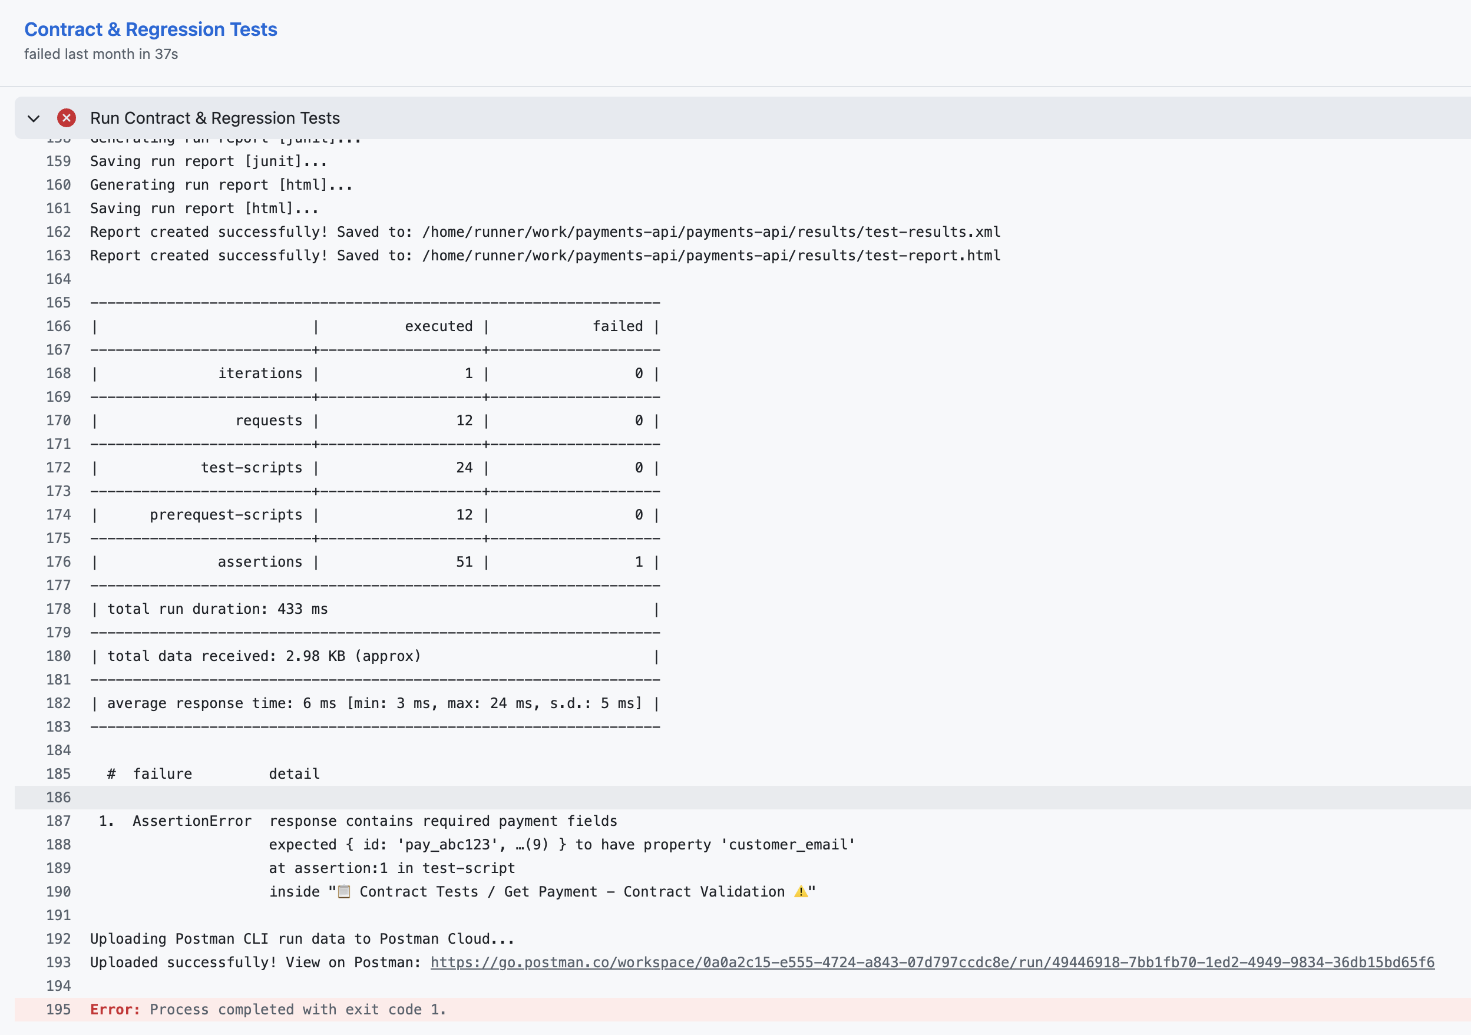This screenshot has width=1471, height=1035.
Task: Select log line number 162
Action: (58, 232)
